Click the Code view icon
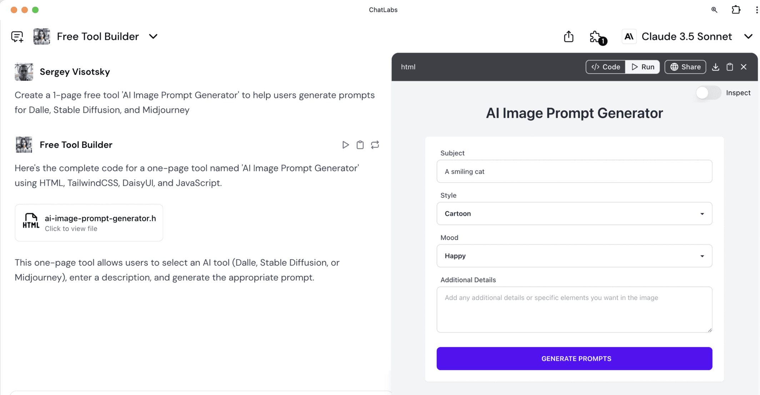 (606, 67)
